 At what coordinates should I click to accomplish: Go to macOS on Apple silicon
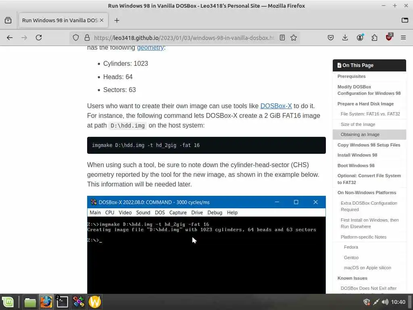(x=367, y=268)
